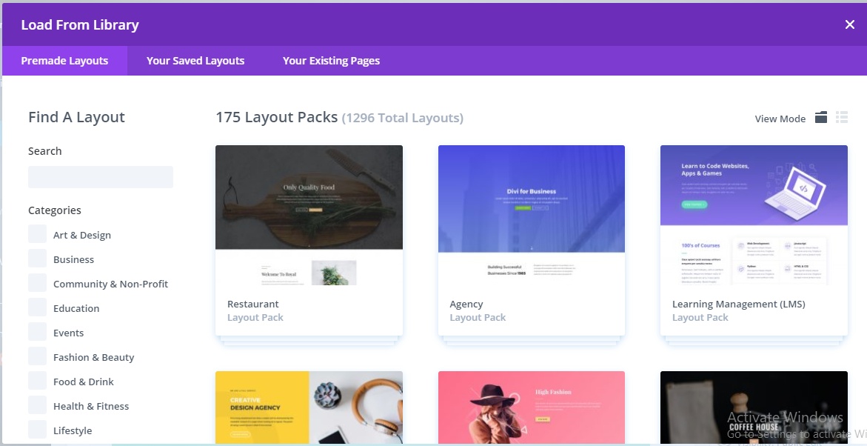867x446 pixels.
Task: Enable the Food & Drink filter checkbox
Action: [x=38, y=381]
